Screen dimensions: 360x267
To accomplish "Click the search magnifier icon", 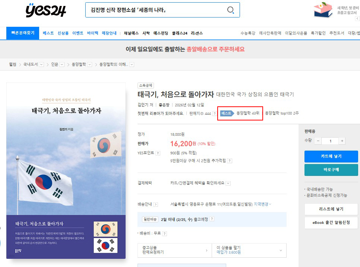I will 231,10.
